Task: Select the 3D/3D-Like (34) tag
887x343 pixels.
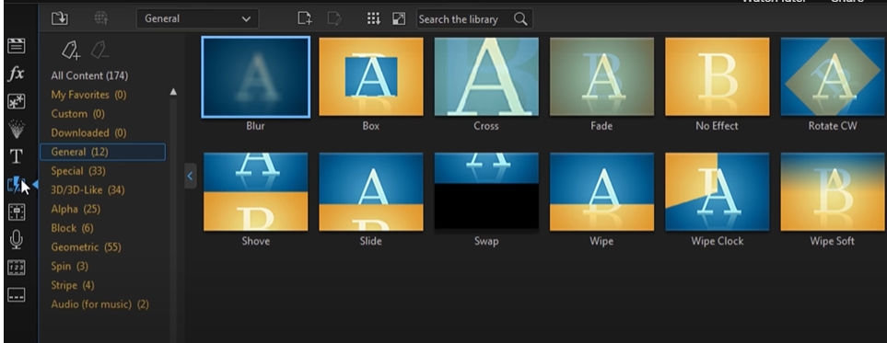Action: click(88, 189)
